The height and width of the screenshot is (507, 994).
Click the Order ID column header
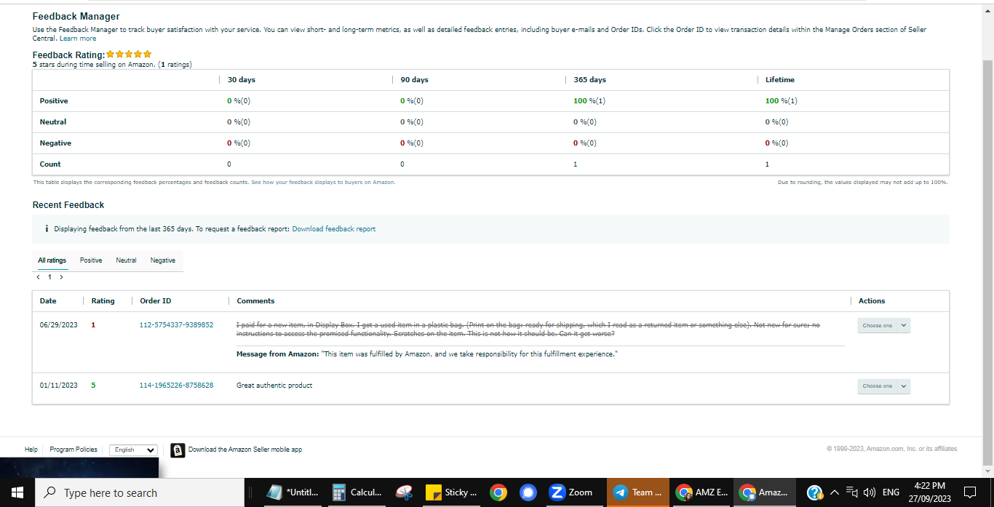click(155, 300)
